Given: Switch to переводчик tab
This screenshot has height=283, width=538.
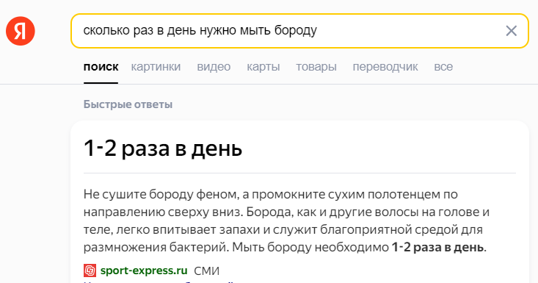Looking at the screenshot, I should click(385, 67).
